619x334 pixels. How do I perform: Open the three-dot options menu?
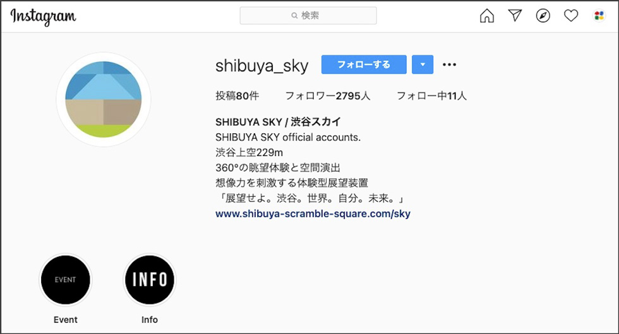click(449, 64)
